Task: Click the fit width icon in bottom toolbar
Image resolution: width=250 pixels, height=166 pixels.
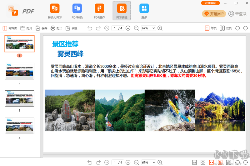Action: (x=212, y=163)
